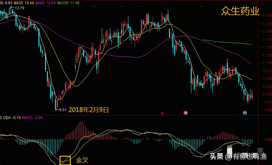Select the MA20: 10.44 indicator label
The width and height of the screenshot is (272, 165).
coord(24,3)
